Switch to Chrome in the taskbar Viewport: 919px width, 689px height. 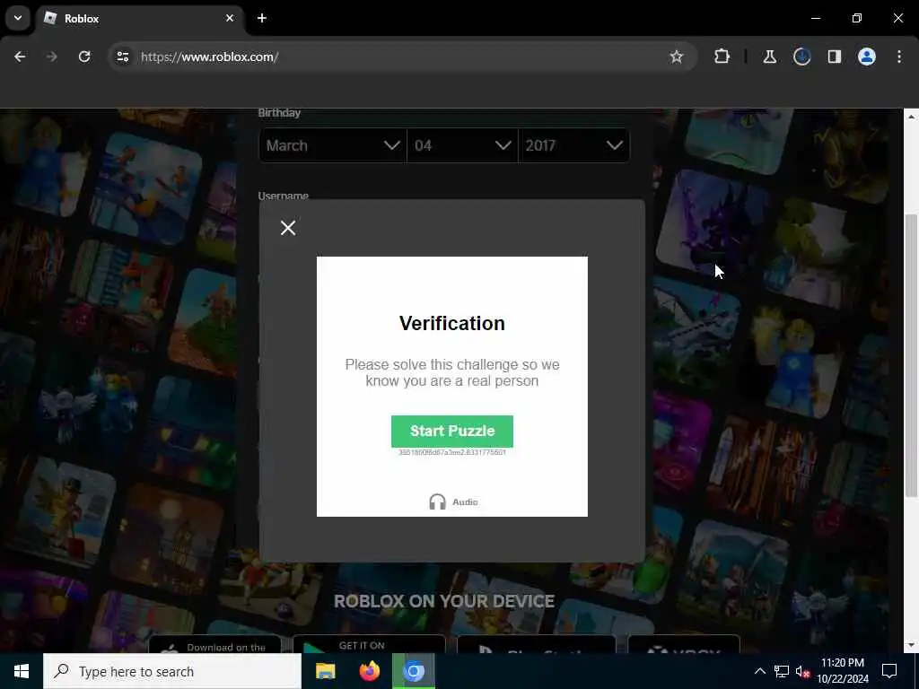[414, 671]
